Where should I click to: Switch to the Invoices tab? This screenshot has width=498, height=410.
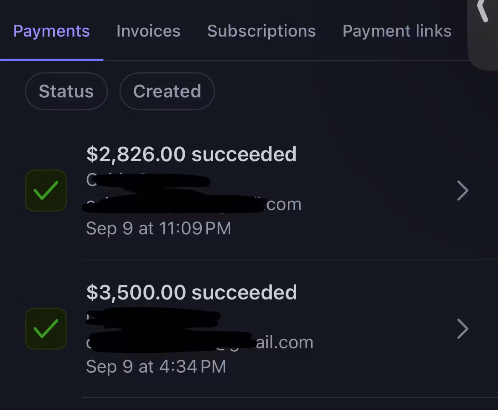(149, 31)
